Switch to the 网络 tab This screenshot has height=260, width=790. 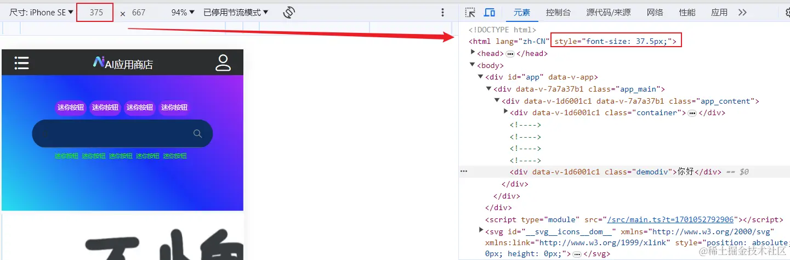coord(655,12)
